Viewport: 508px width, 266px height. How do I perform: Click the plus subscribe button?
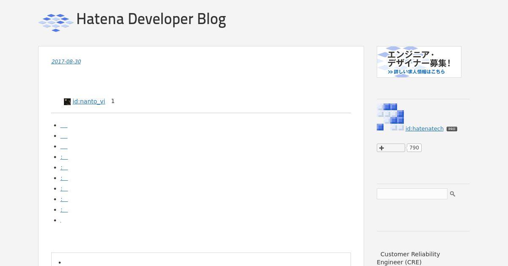point(391,148)
